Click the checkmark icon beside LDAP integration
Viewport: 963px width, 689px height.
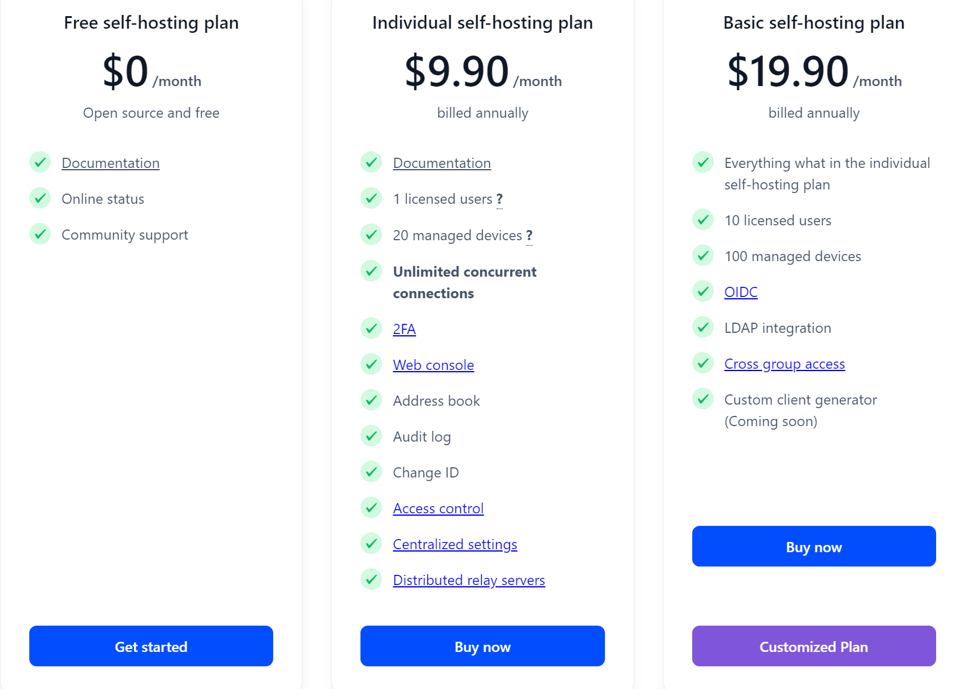[703, 327]
